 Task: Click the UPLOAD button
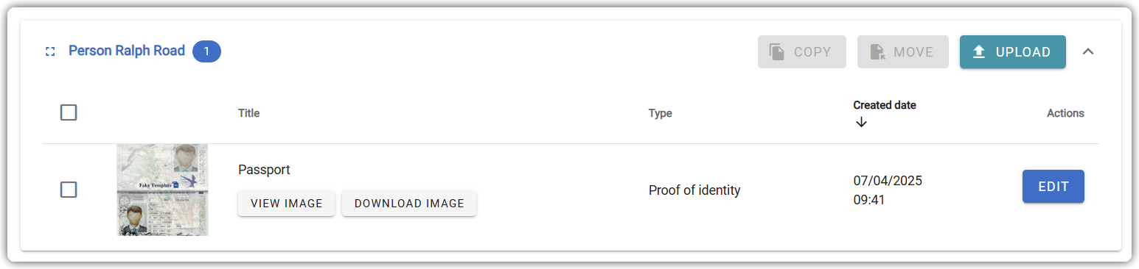pyautogui.click(x=1013, y=52)
